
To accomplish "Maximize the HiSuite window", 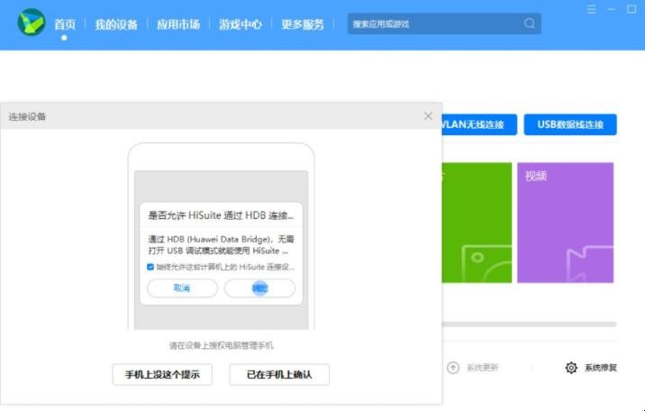I will pos(631,9).
